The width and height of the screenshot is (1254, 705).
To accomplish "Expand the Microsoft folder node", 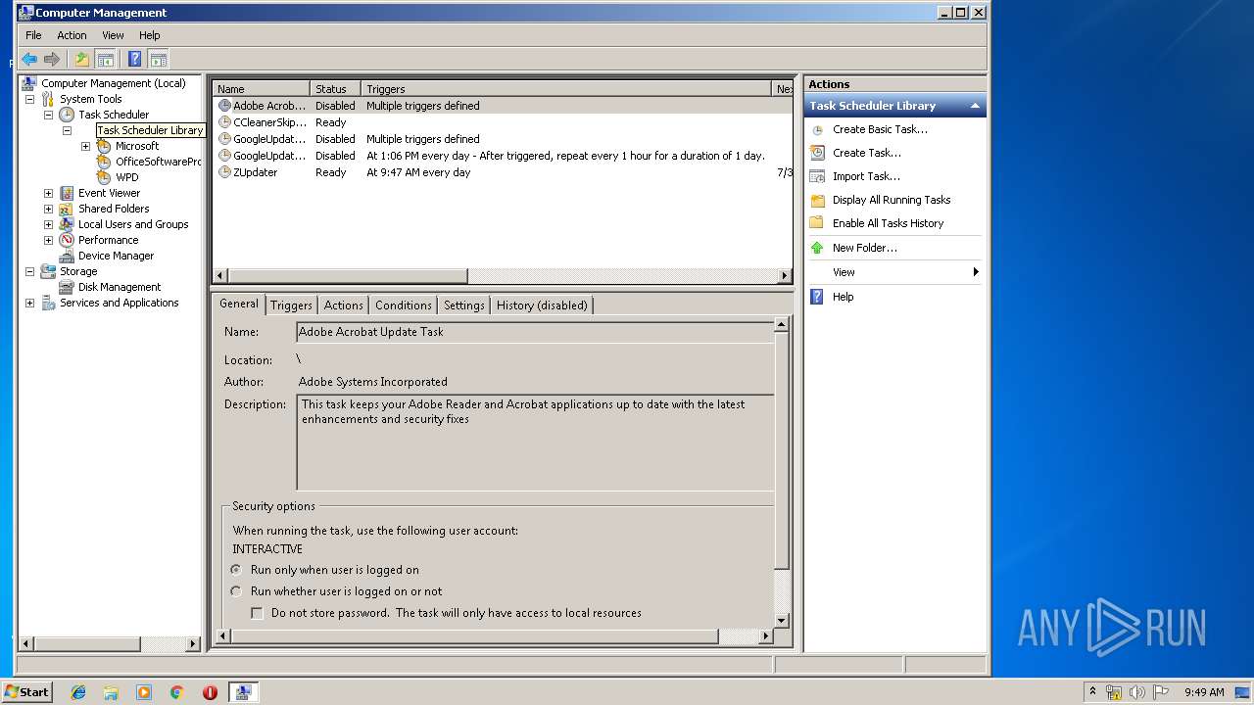I will click(85, 146).
